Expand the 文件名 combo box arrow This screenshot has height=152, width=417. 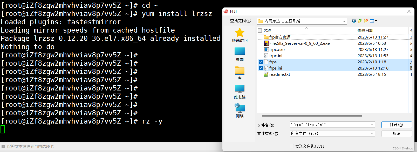coord(372,124)
